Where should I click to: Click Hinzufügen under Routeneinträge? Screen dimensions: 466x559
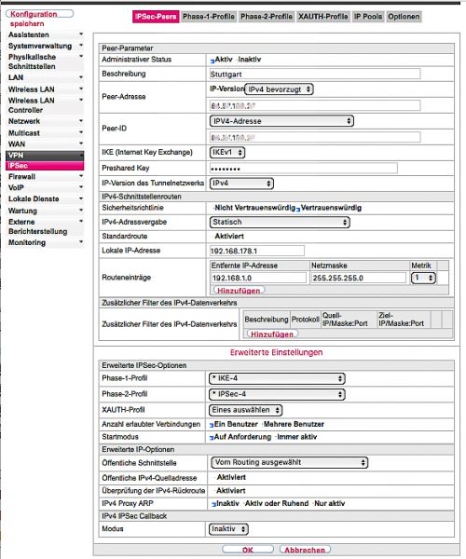(239, 291)
